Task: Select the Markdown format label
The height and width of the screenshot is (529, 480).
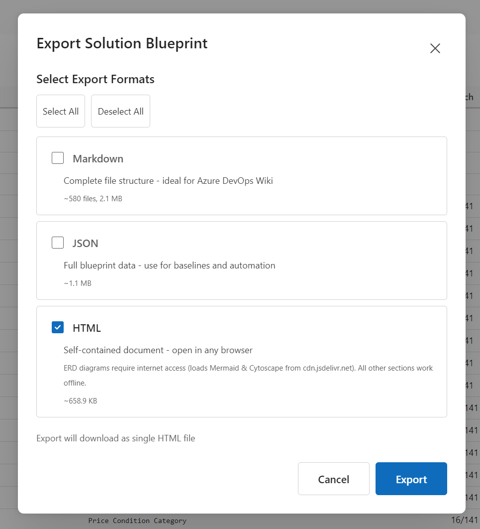Action: click(x=98, y=158)
